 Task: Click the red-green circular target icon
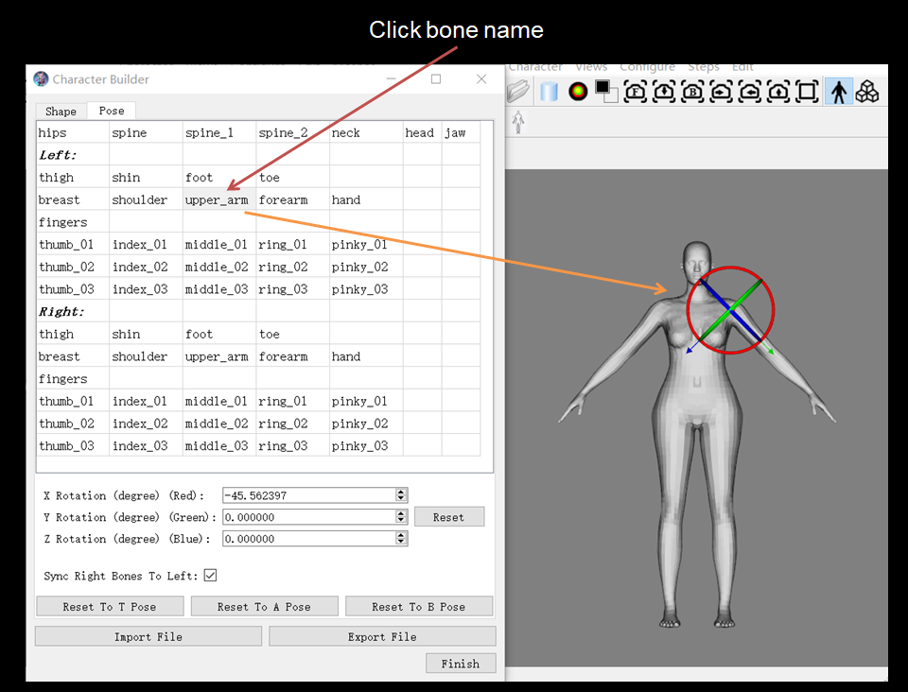pos(577,92)
